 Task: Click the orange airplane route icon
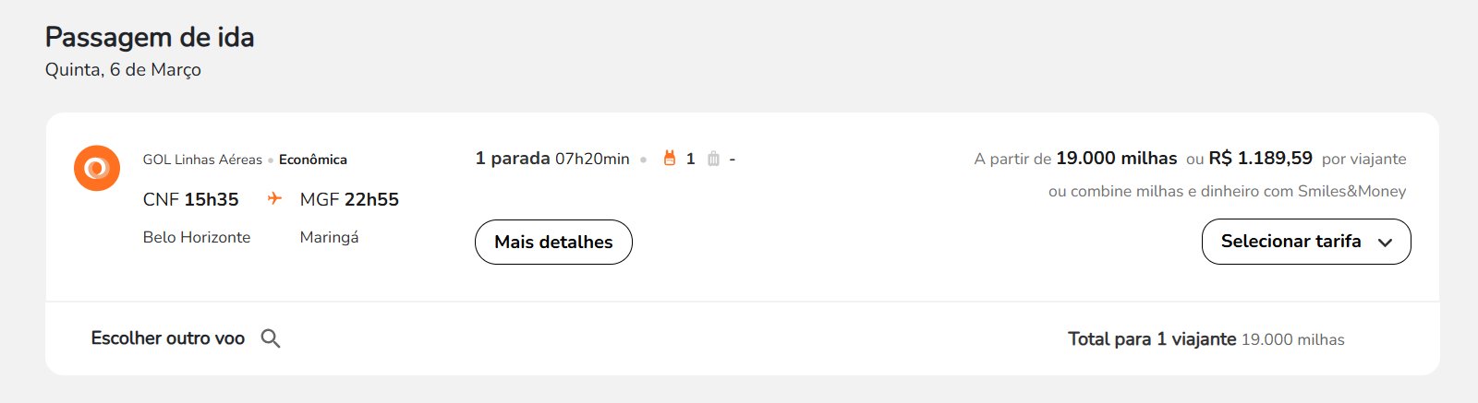pyautogui.click(x=274, y=198)
